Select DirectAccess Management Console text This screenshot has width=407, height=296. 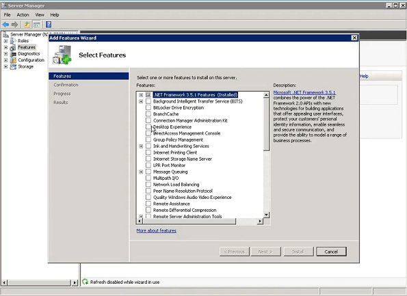point(187,133)
